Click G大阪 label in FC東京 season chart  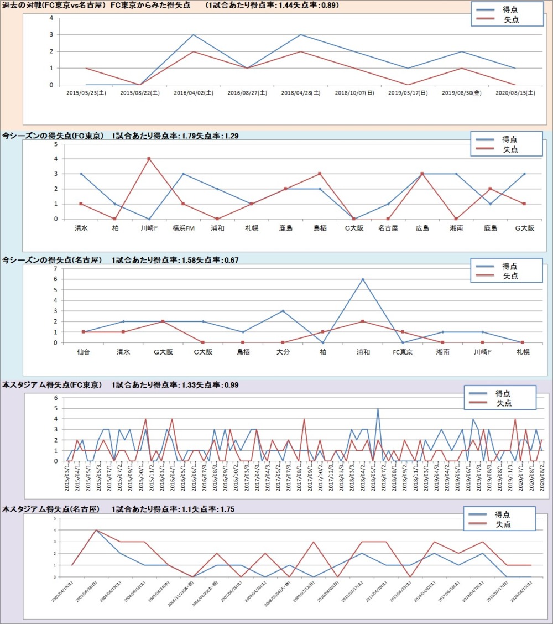coord(524,227)
